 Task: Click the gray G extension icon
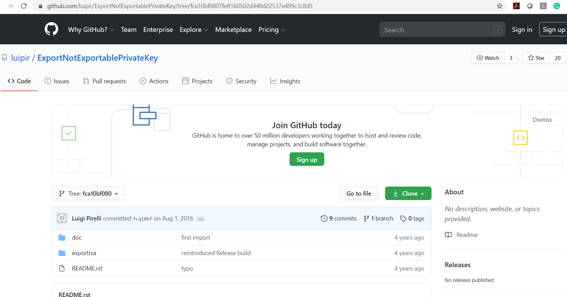point(543,6)
